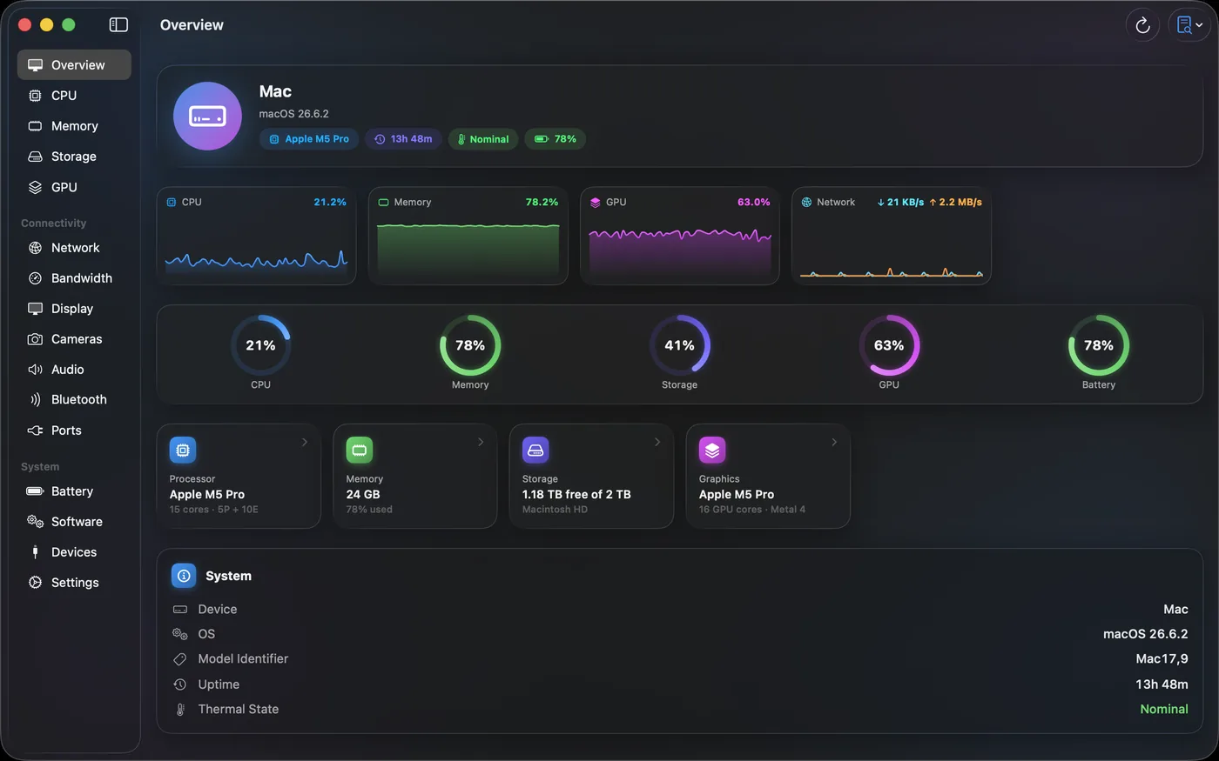Screen dimensions: 1219x761
Task: Click the Uptime clock icon in System
Action: point(180,684)
